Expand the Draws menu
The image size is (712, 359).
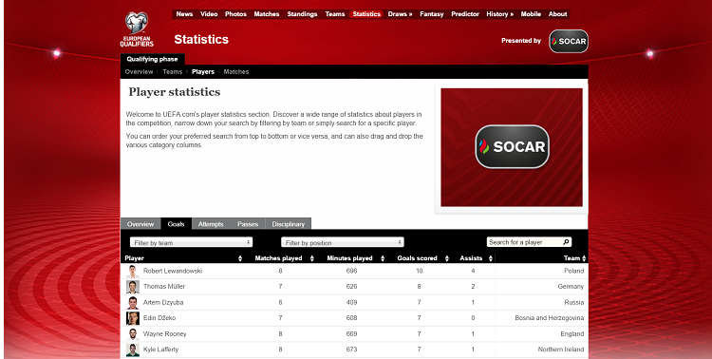coord(400,14)
